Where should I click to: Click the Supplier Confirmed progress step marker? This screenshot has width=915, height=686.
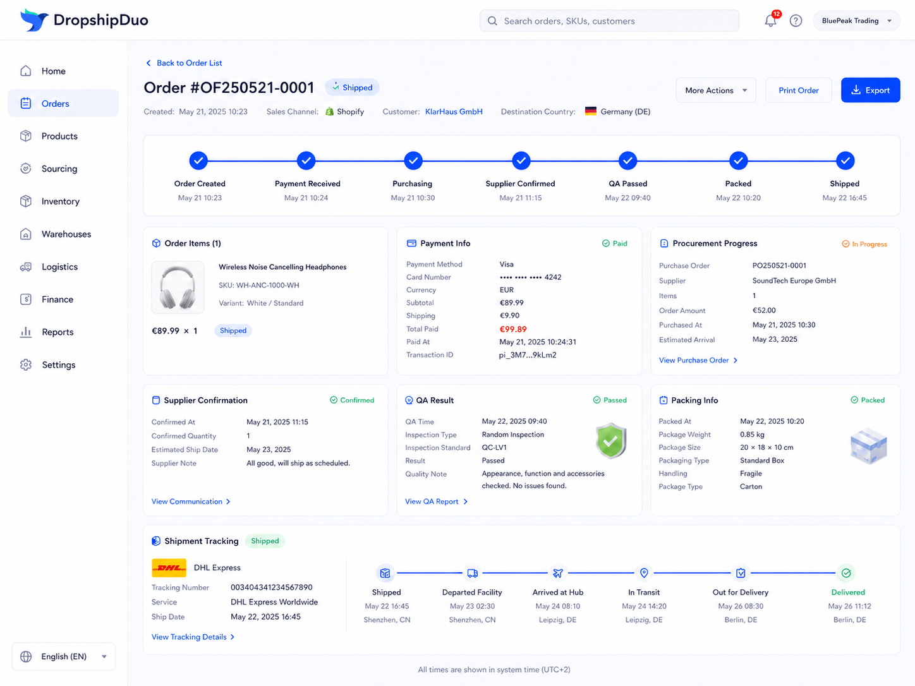(x=521, y=160)
